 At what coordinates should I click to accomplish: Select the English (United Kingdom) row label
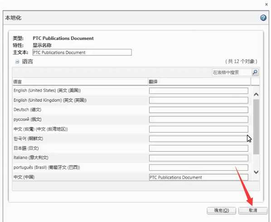pyautogui.click(x=50, y=100)
